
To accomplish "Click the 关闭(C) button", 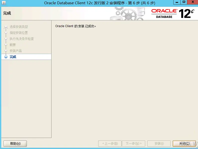I will [184, 143].
